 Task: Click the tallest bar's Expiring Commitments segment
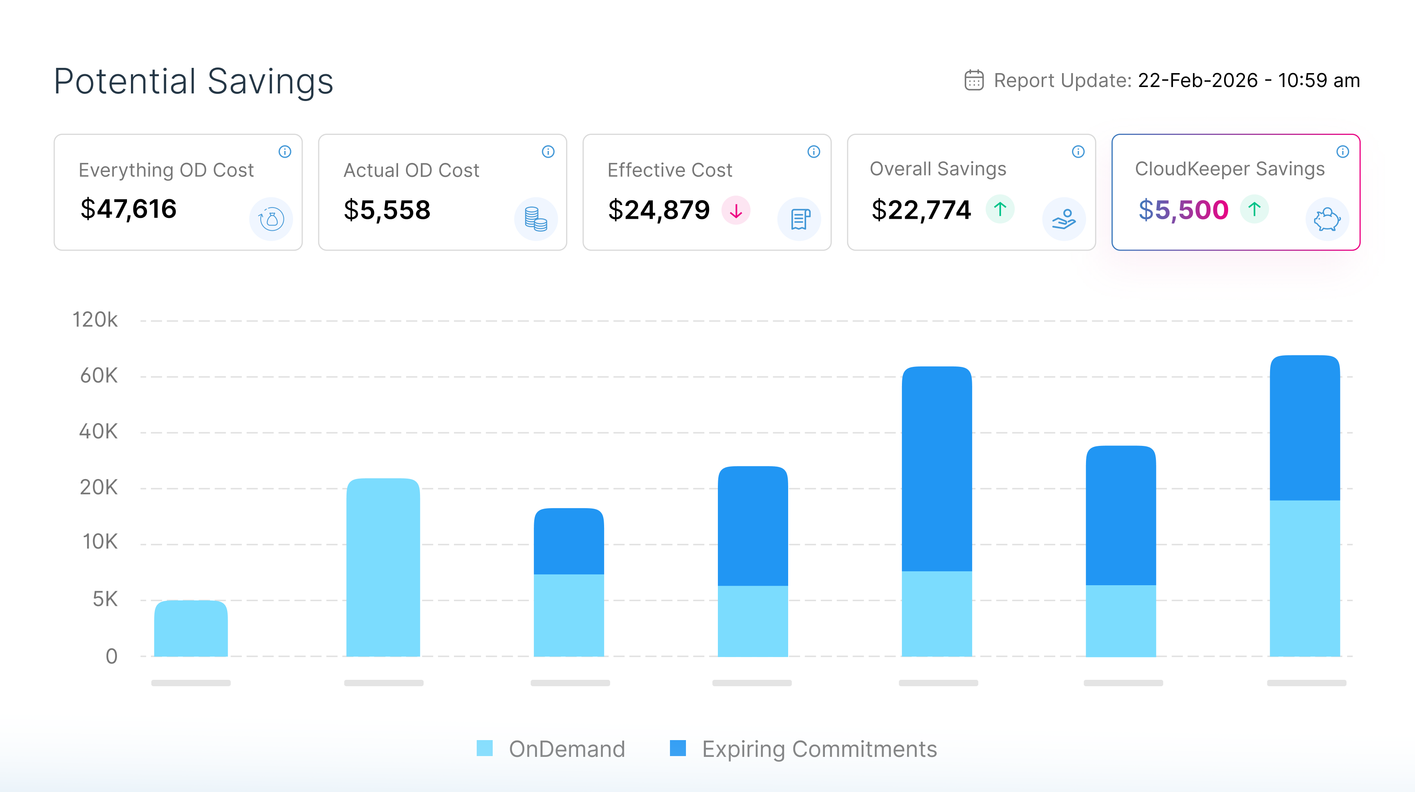[1304, 428]
